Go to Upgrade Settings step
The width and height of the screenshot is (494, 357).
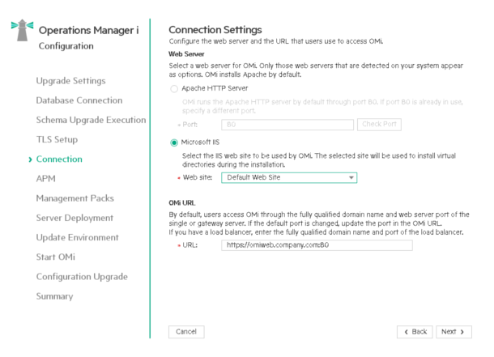tap(71, 81)
